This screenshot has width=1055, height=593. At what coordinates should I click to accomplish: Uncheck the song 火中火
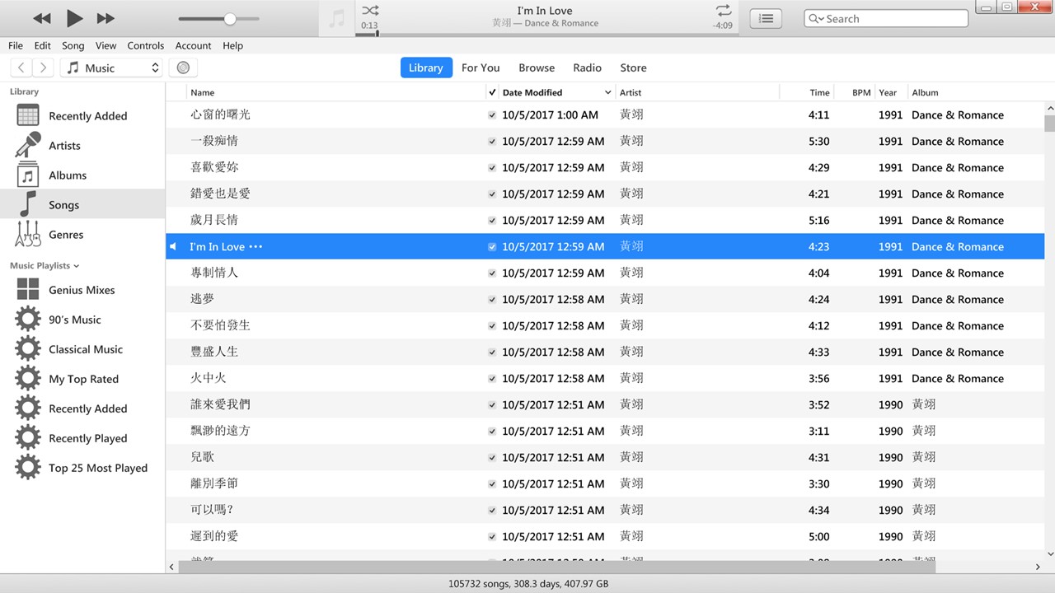coord(492,379)
